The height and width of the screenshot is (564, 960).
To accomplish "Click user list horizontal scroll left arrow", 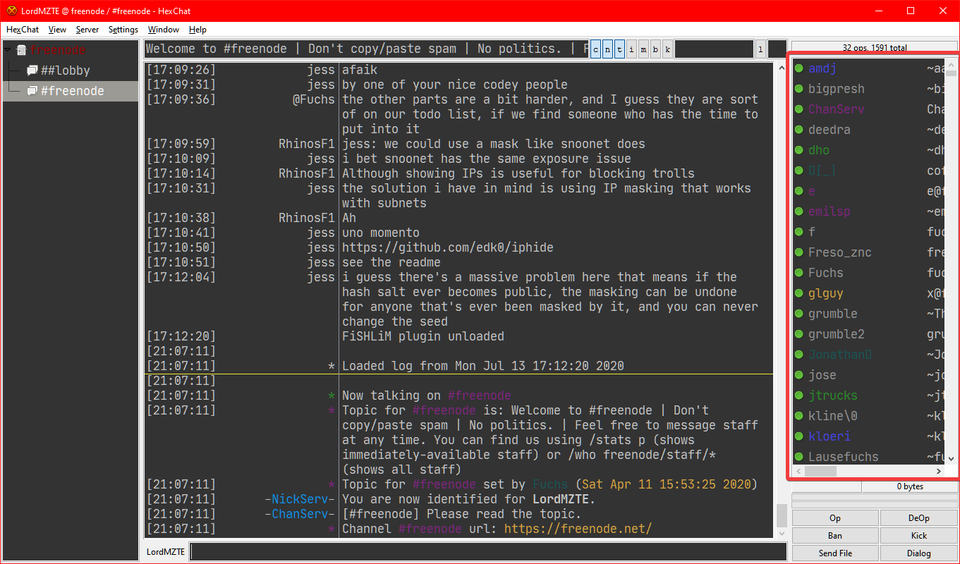I will 798,471.
